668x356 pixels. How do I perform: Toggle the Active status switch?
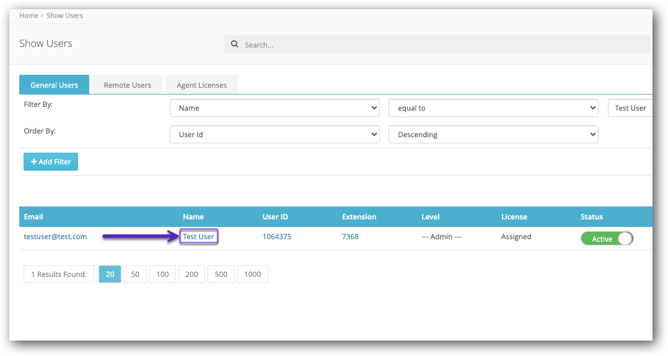tap(607, 239)
